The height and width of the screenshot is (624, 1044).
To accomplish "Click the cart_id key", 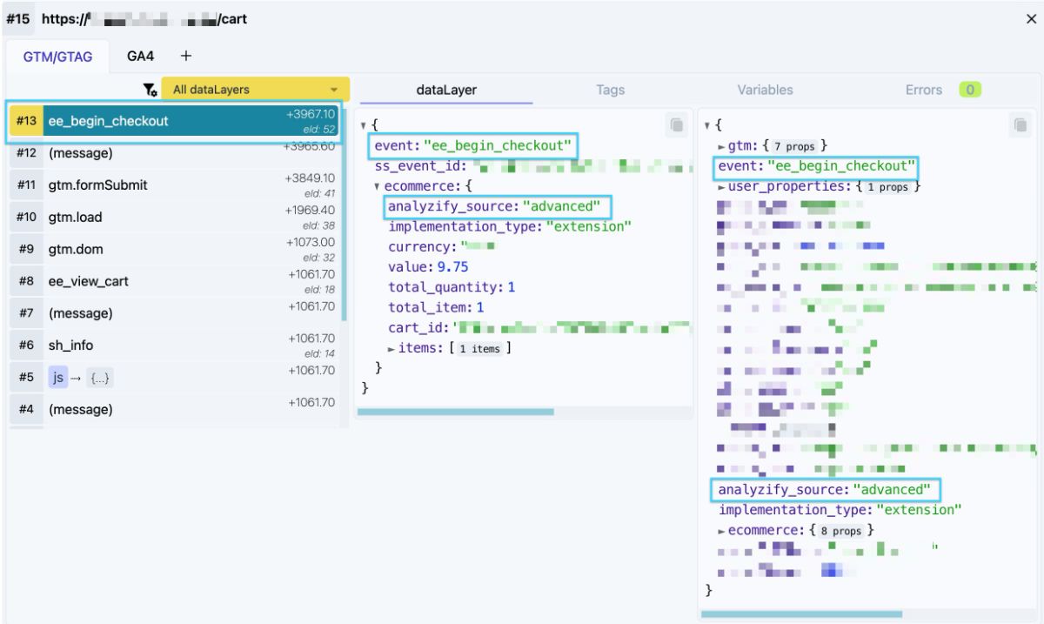I will 418,328.
